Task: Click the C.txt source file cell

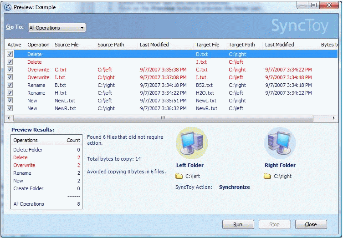Action: pos(61,70)
